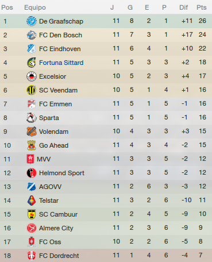This screenshot has height=262, width=212.
Task: Click the SC Cambuur yellow crest
Action: coord(32,214)
